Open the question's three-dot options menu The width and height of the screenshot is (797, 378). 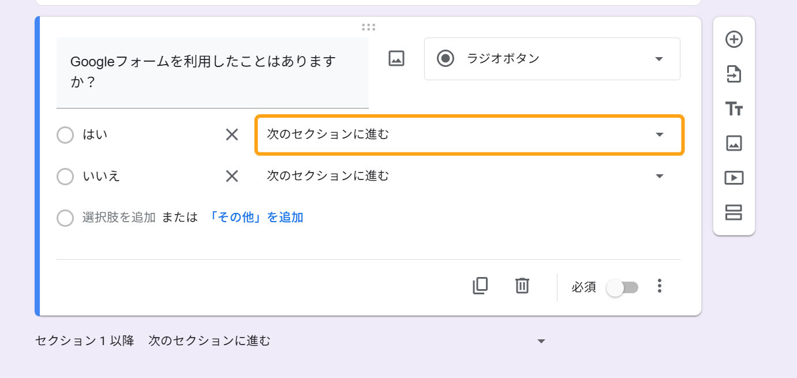tap(660, 286)
